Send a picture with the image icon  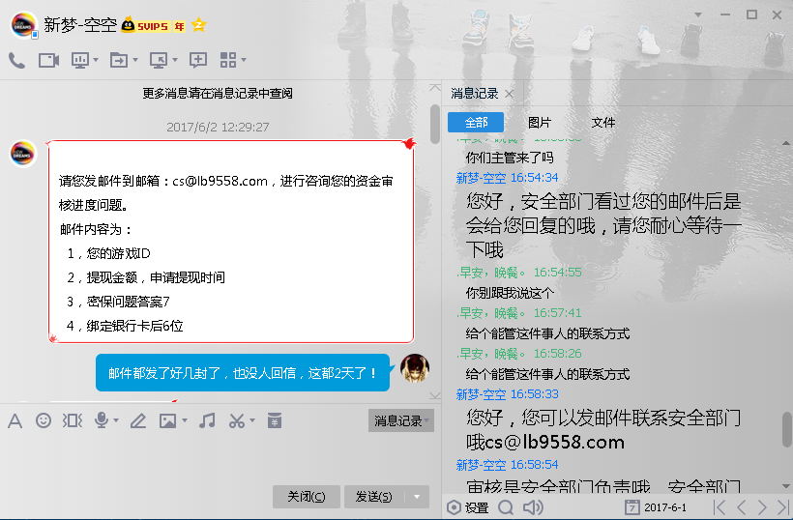[x=167, y=420]
